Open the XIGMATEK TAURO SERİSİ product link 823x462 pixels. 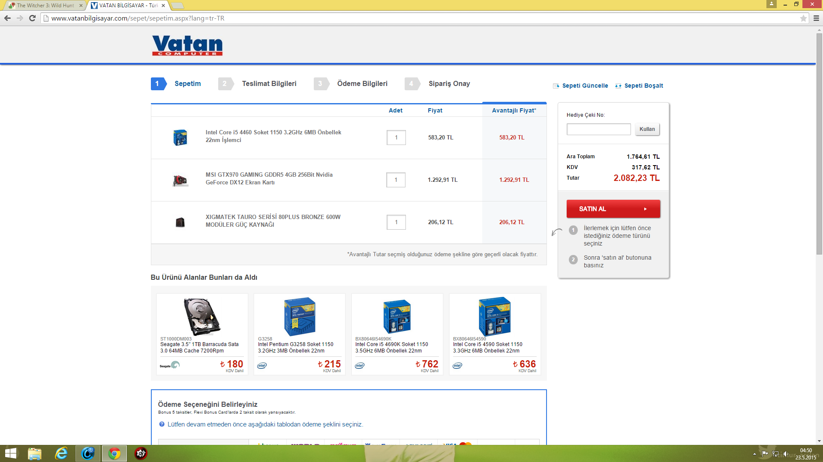coord(273,221)
